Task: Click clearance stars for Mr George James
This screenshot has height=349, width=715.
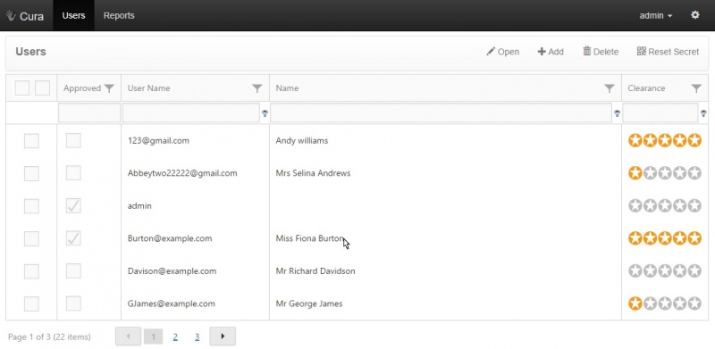Action: point(665,303)
